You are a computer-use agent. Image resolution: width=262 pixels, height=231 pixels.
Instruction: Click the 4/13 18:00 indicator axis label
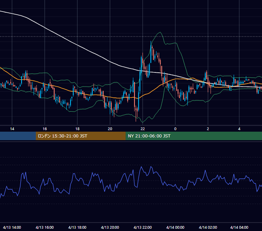[77, 227]
